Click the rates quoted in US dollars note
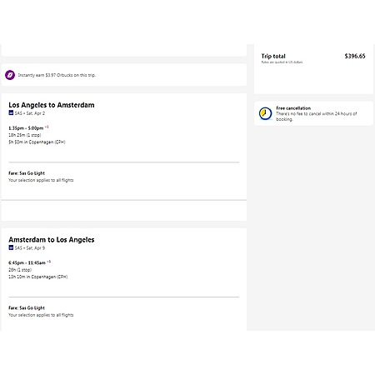 pyautogui.click(x=282, y=62)
